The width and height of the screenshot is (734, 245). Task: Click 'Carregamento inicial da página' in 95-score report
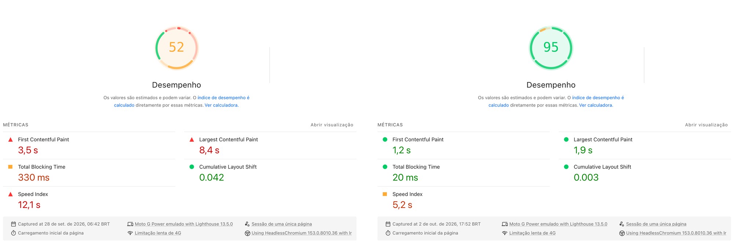425,233
